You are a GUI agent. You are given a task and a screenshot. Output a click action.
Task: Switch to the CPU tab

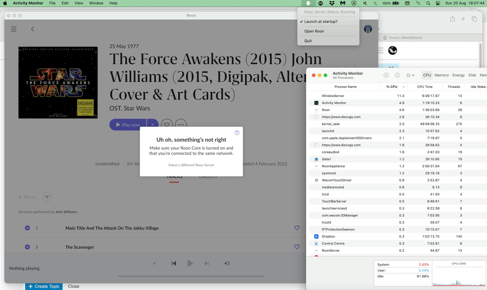click(x=427, y=75)
